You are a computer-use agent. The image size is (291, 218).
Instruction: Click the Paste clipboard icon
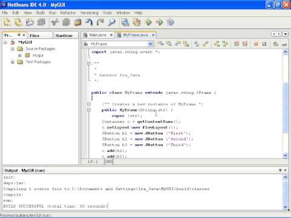pyautogui.click(x=78, y=22)
